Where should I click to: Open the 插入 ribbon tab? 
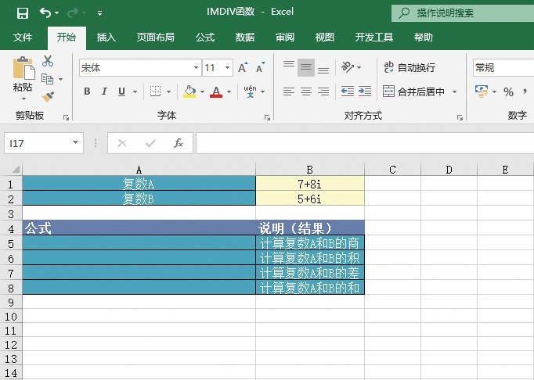(106, 37)
